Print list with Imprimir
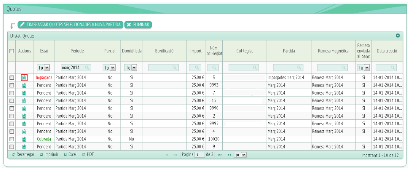Screen dimensions: 410x170 [49, 155]
